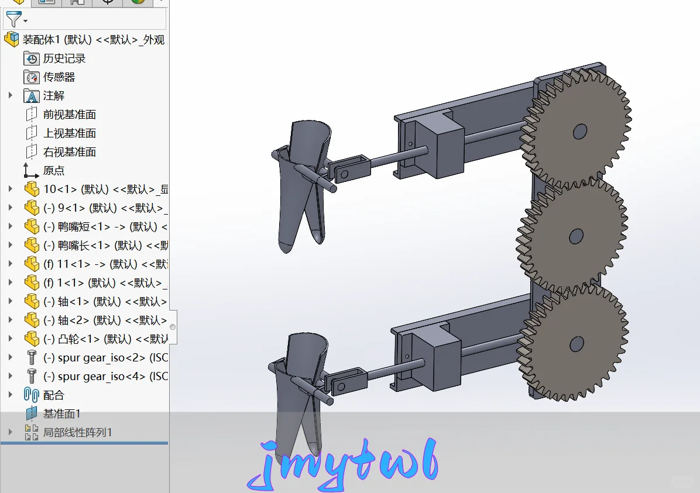700x493 pixels.
Task: Open the filter options in FeatureManager
Action: pos(14,18)
